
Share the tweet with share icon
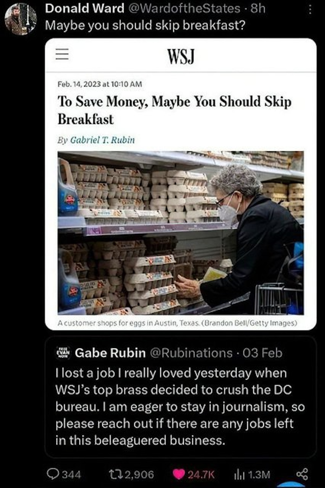302,474
